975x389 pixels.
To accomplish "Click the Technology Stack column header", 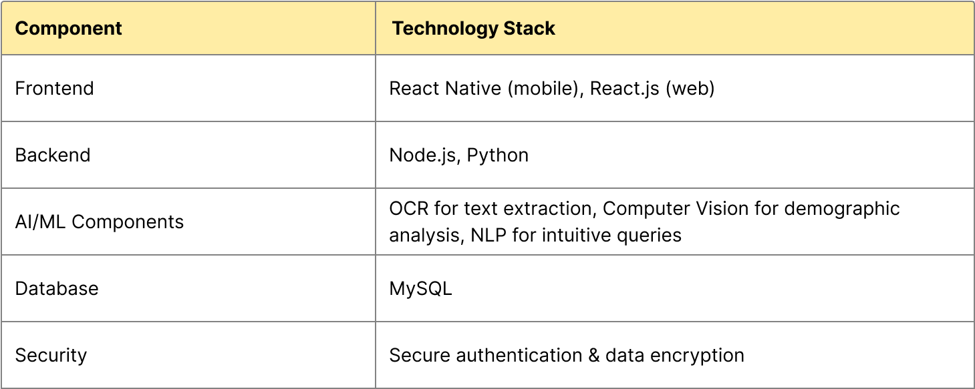I will point(473,29).
